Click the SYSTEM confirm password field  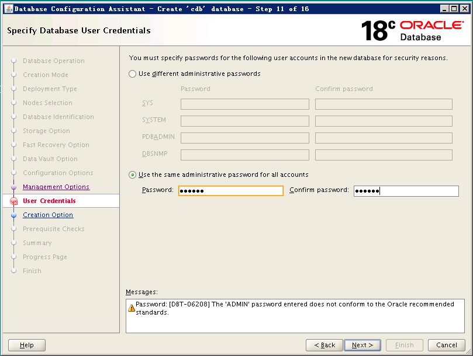(x=384, y=121)
